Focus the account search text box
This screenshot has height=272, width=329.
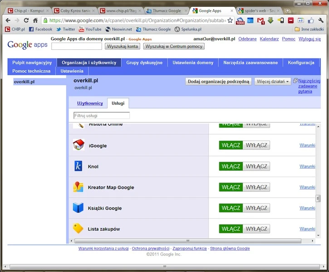point(77,46)
